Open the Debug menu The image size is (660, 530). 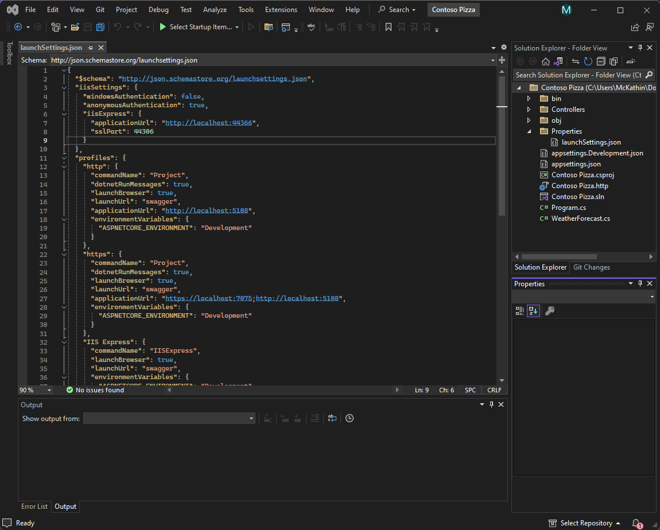(x=158, y=10)
